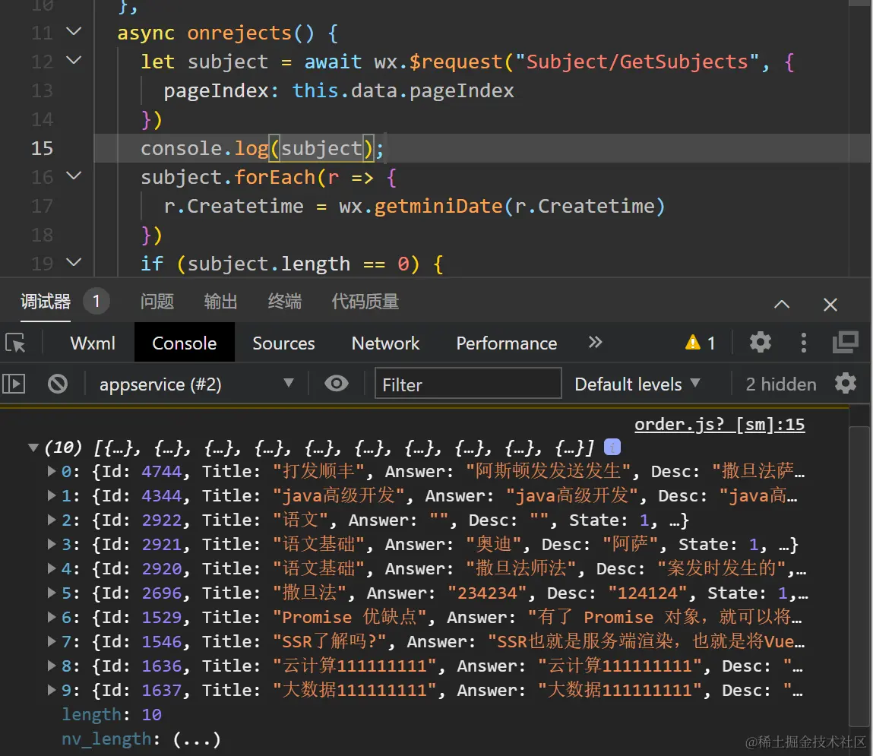The image size is (873, 756).
Task: Show more DevTools tabs with double chevron
Action: coord(595,343)
